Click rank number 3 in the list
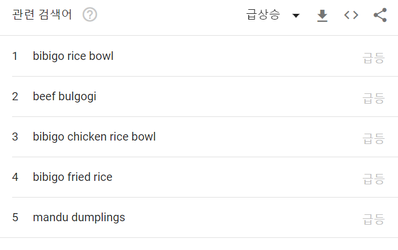 pyautogui.click(x=15, y=137)
